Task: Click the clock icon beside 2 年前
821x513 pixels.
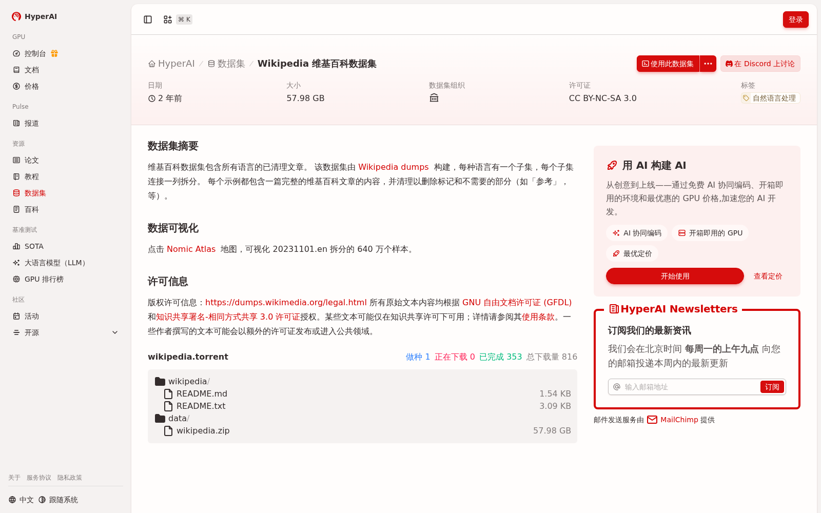Action: 152,98
